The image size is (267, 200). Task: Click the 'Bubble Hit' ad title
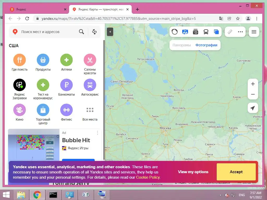point(76,140)
